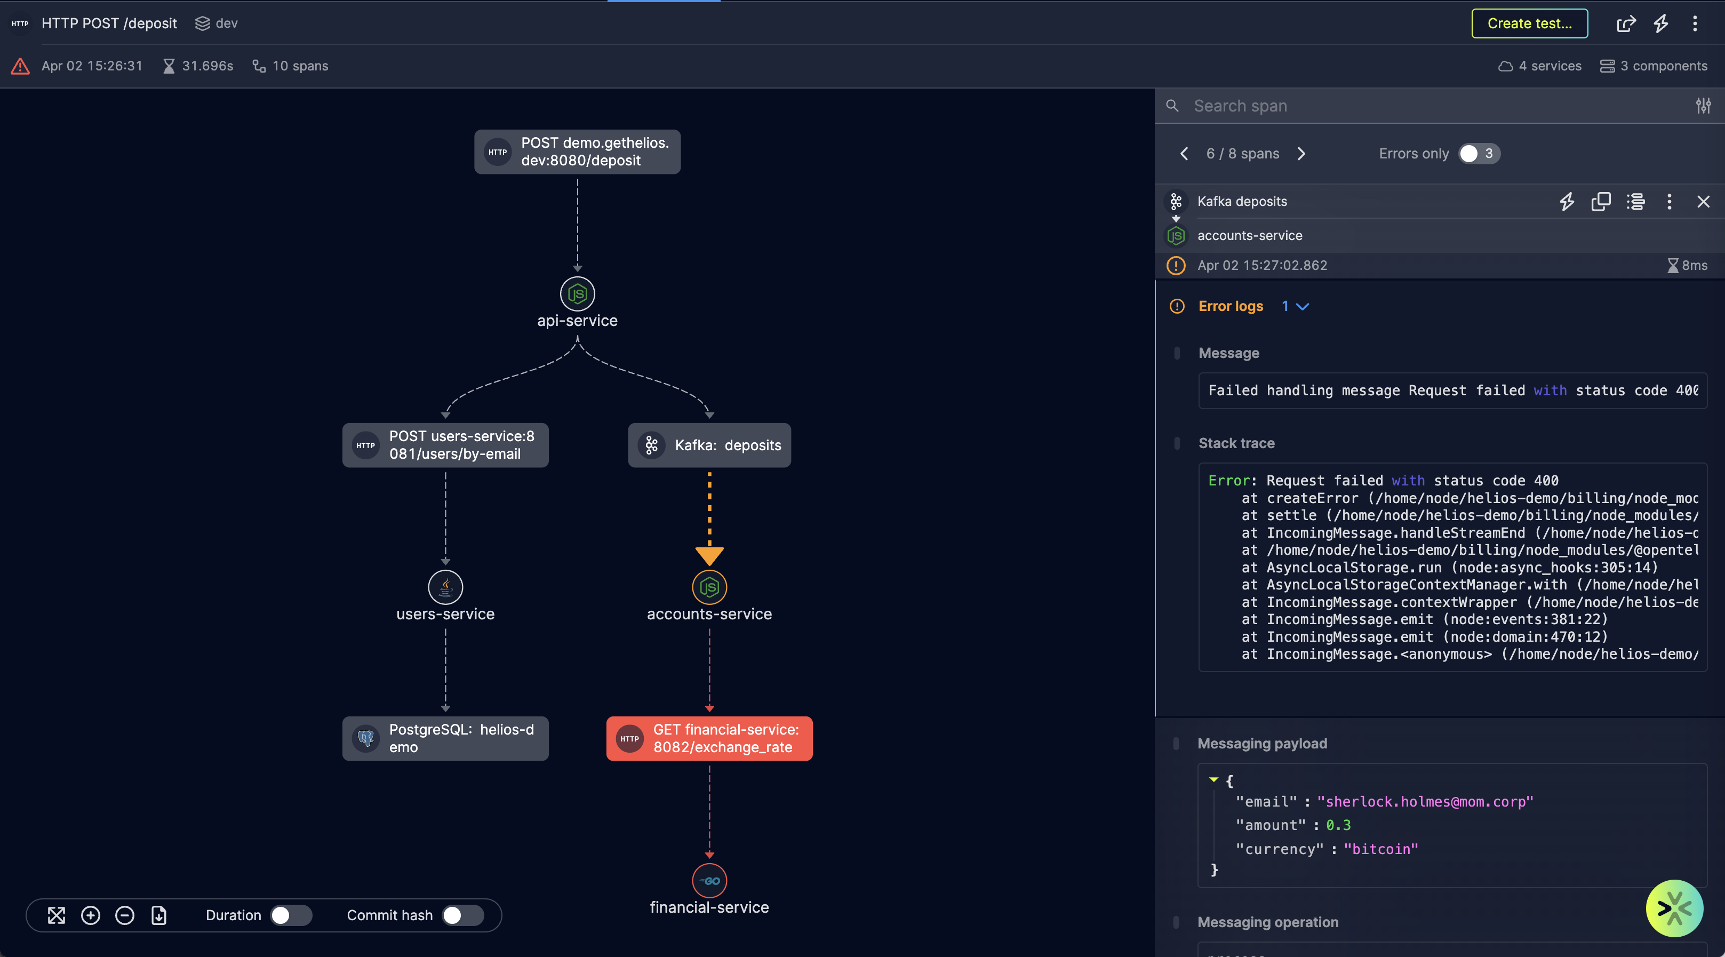
Task: Open span filter settings icon
Action: point(1703,106)
